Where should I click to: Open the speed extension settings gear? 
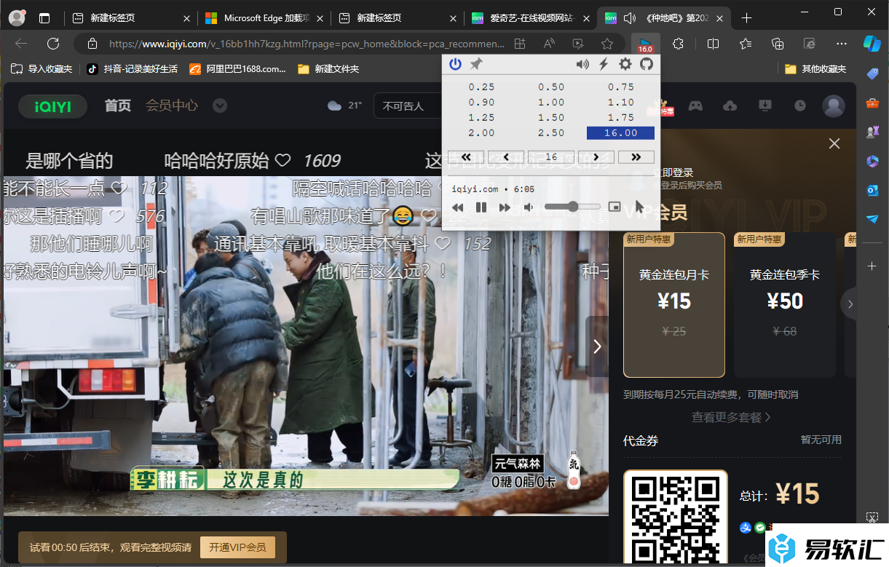click(x=625, y=64)
